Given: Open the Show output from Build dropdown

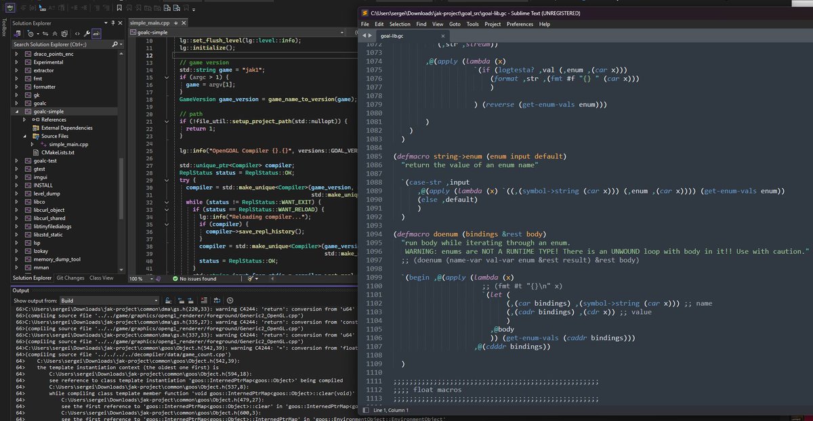Looking at the screenshot, I should pos(108,301).
